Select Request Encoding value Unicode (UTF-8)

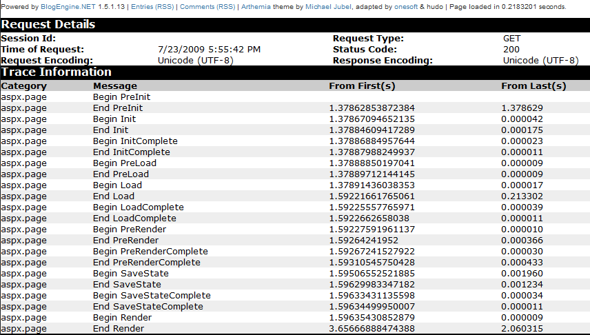[196, 60]
